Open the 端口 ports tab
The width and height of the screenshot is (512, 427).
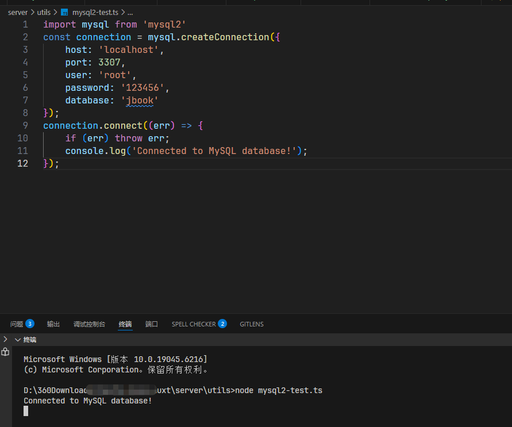click(152, 324)
